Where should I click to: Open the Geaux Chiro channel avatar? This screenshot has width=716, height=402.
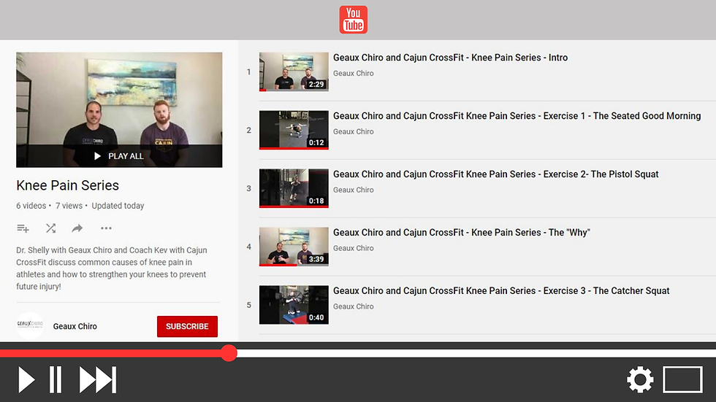(x=30, y=325)
